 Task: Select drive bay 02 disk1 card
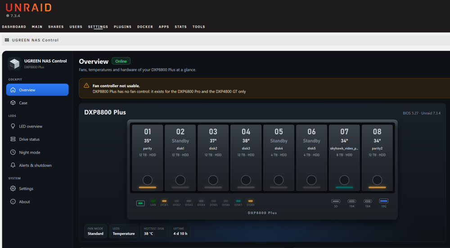tap(180, 158)
